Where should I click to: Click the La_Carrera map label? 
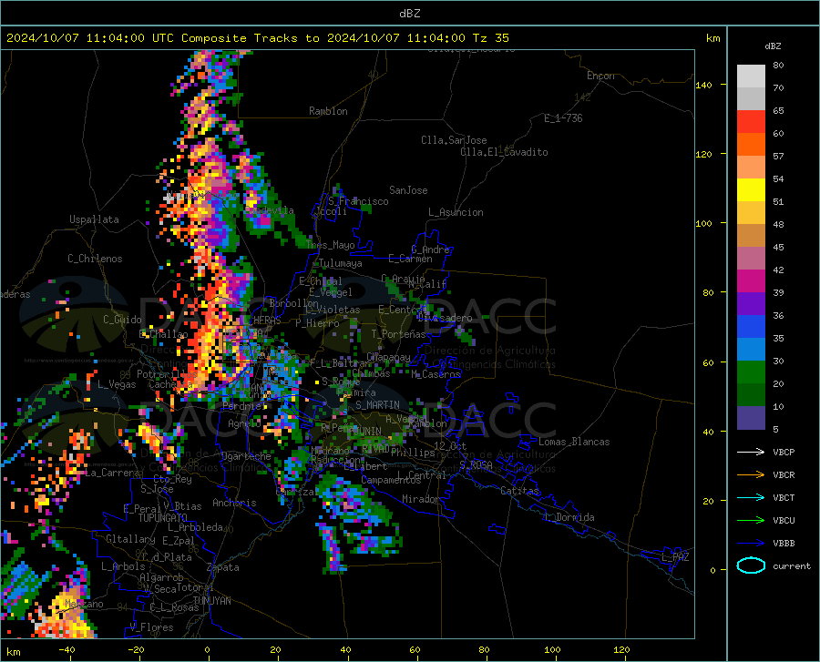(113, 473)
